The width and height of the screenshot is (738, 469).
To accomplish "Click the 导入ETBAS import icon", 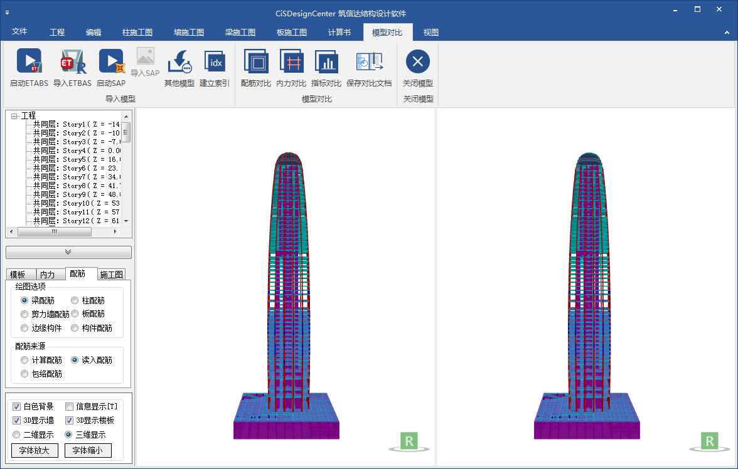I will 73,61.
